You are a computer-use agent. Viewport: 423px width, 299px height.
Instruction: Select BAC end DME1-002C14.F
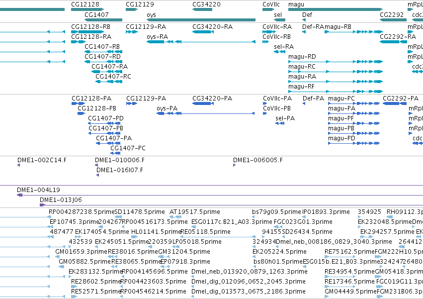click(x=42, y=160)
